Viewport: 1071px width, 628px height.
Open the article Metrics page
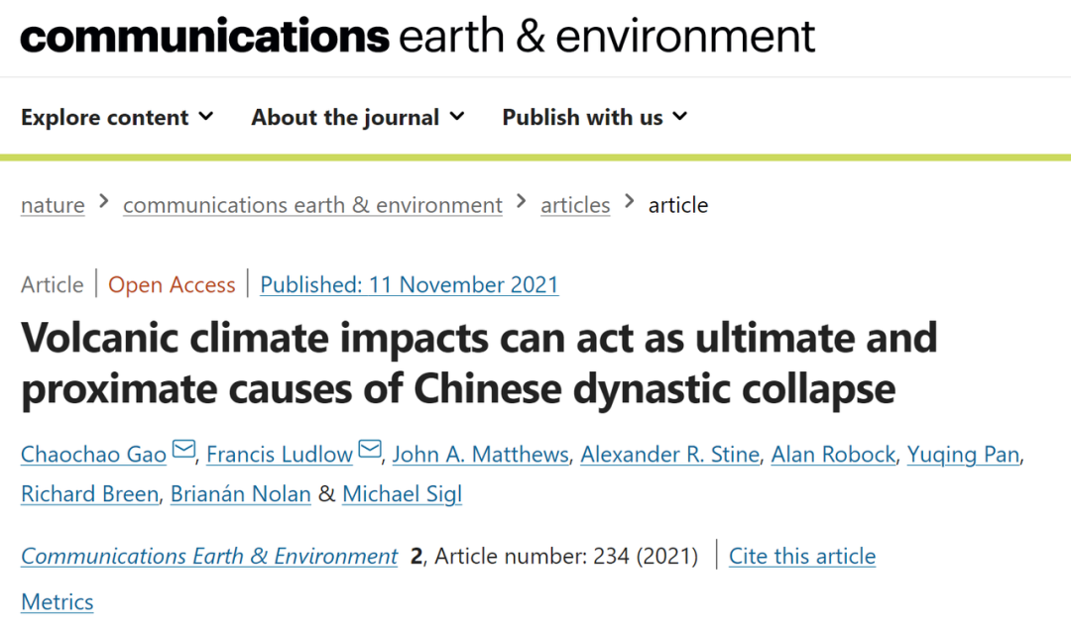point(58,602)
